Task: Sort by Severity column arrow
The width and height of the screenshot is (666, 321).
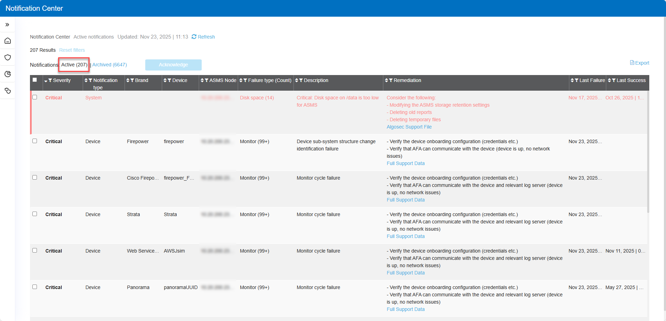Action: [46, 81]
